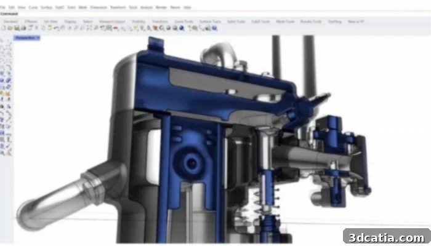Switch to the SubD Tools tab
This screenshot has height=246, width=431.
(260, 22)
